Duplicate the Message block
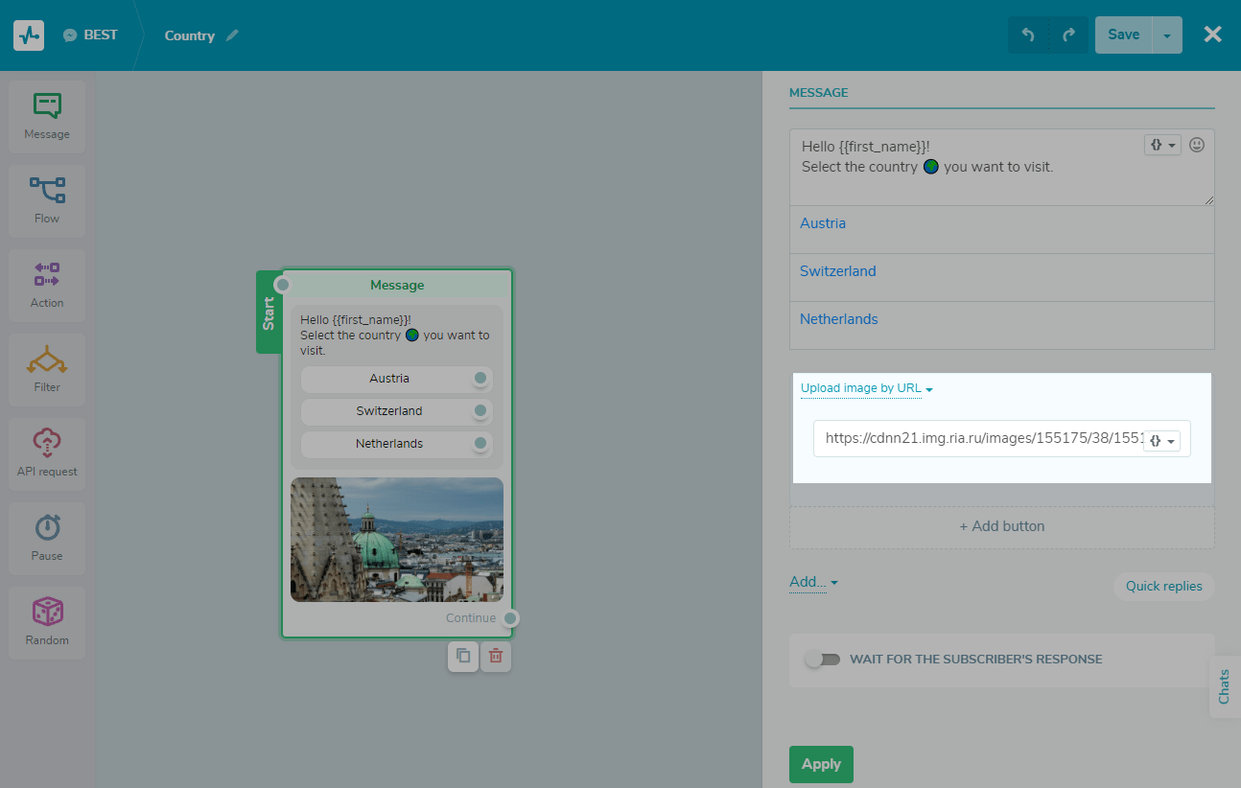 click(x=463, y=656)
